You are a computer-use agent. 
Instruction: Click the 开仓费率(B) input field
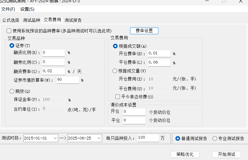(159, 54)
